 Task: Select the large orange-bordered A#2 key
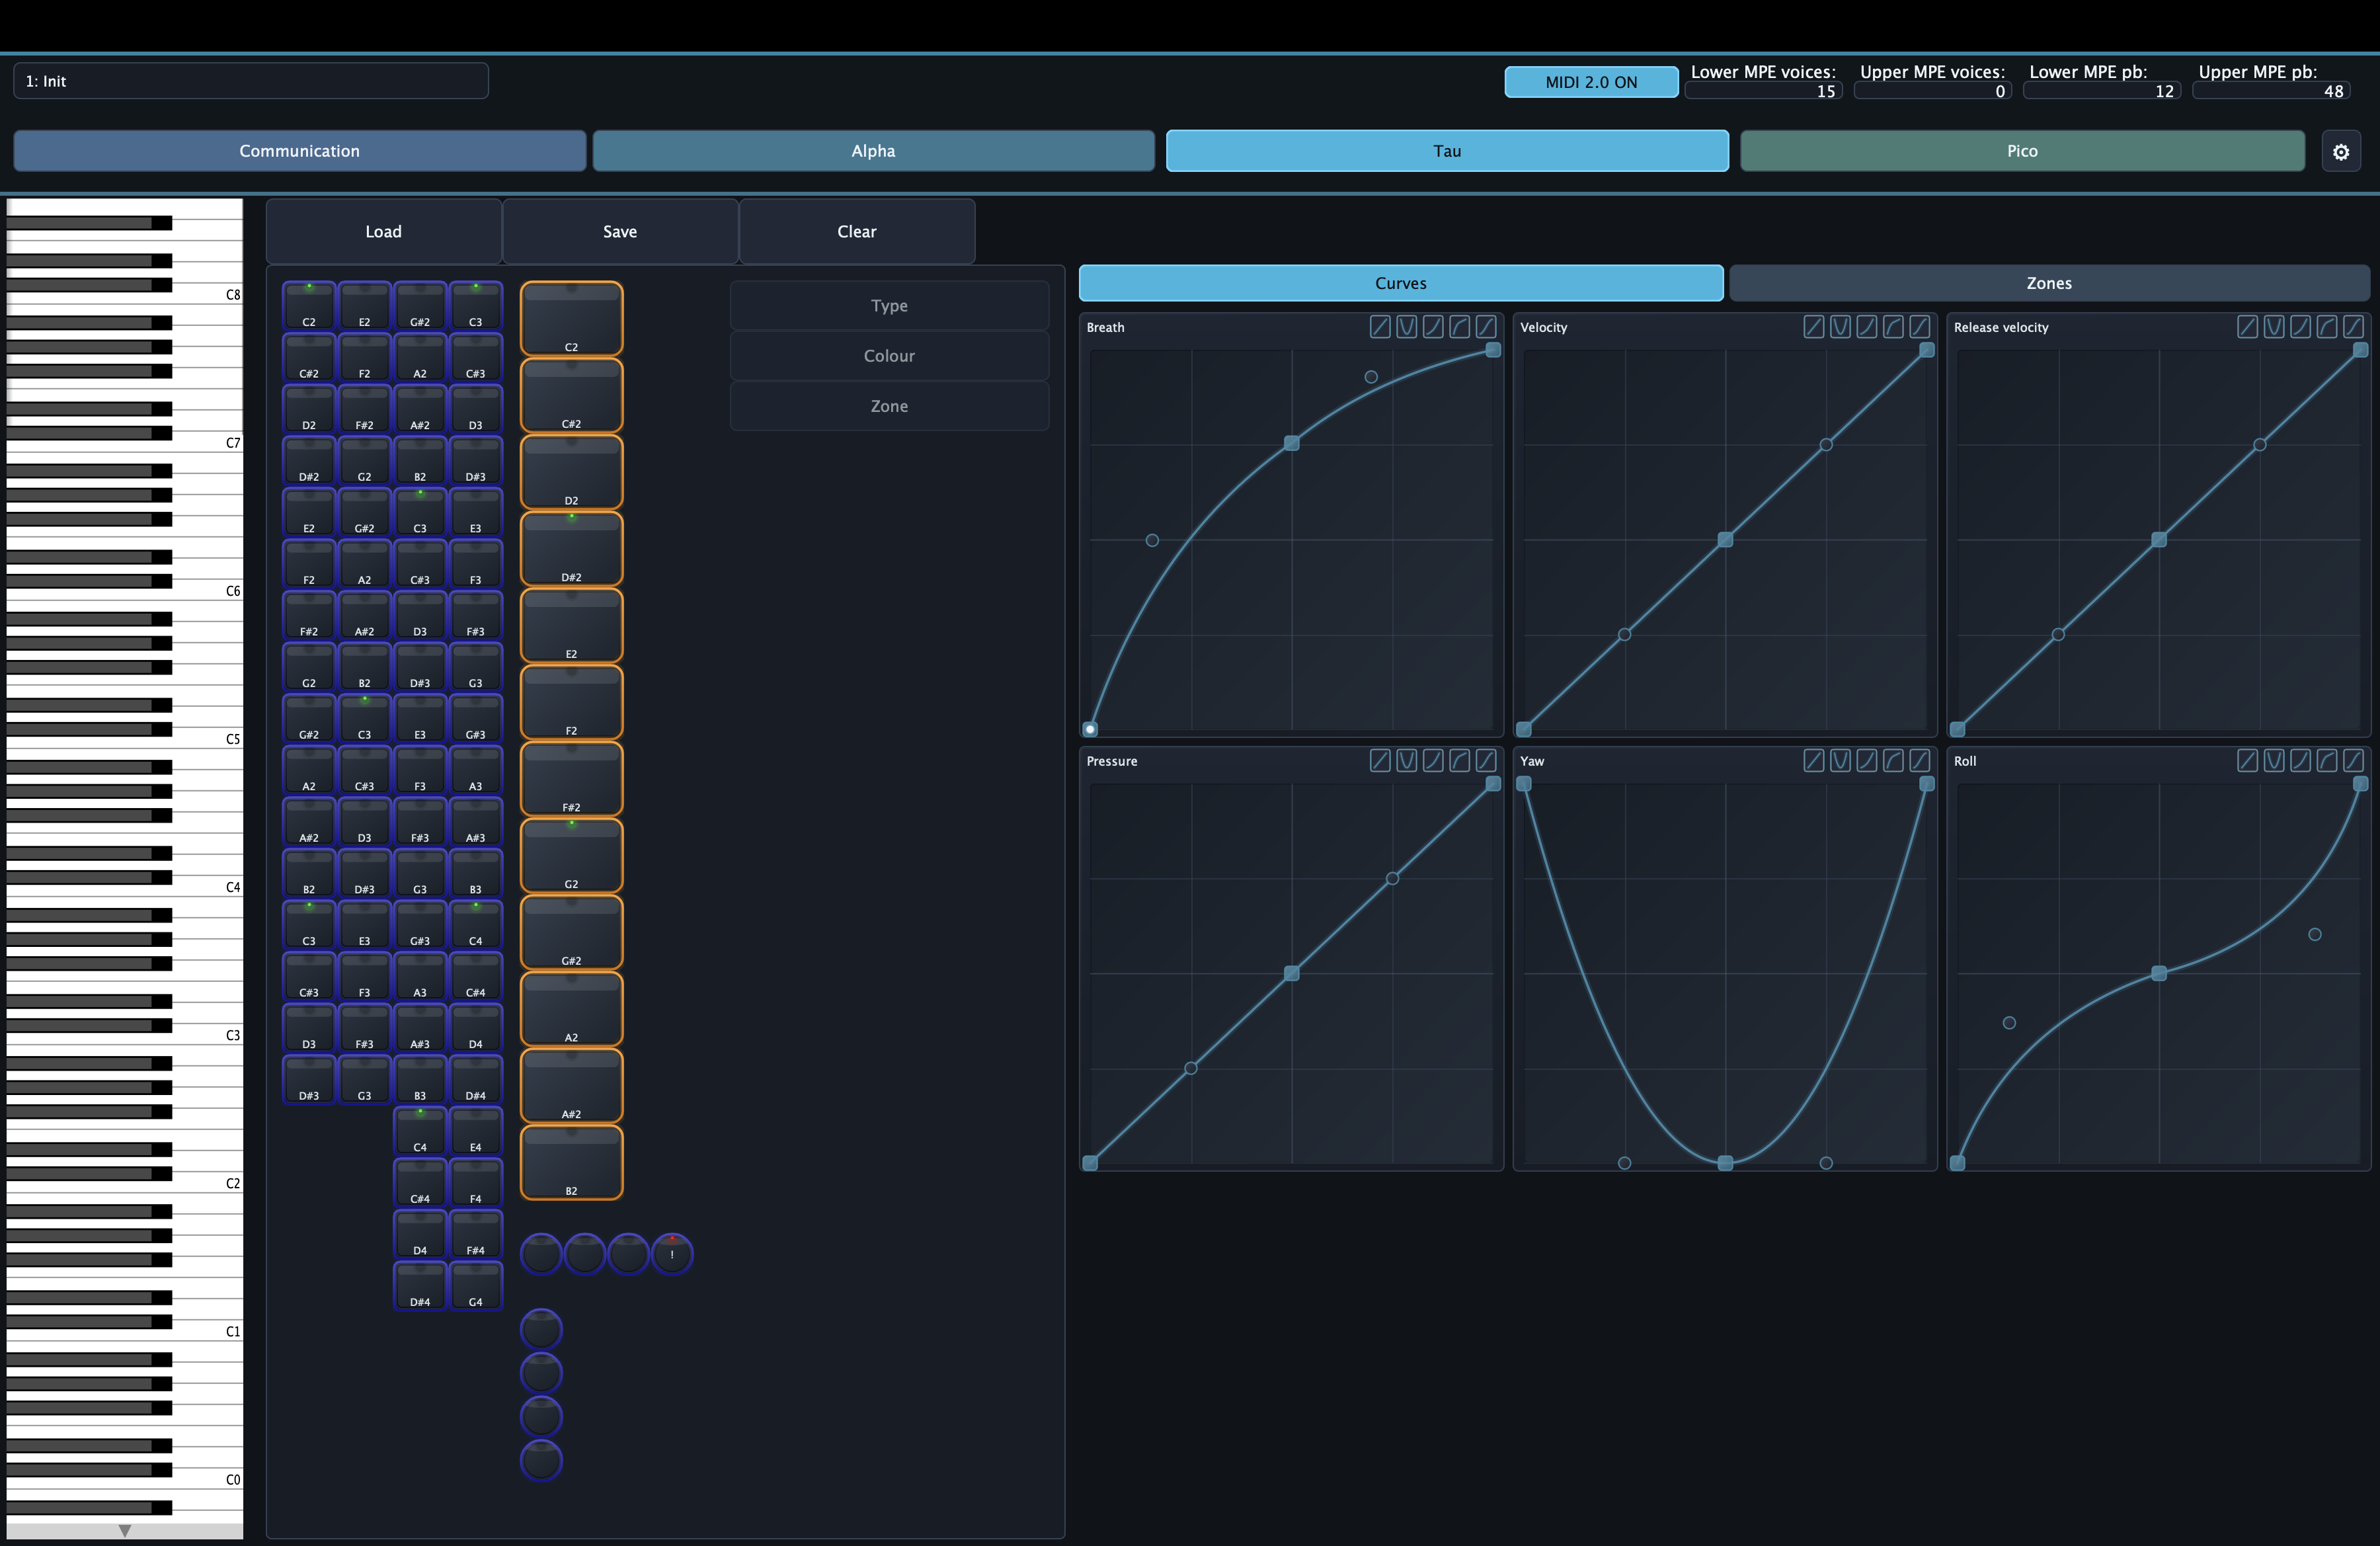tap(571, 1086)
